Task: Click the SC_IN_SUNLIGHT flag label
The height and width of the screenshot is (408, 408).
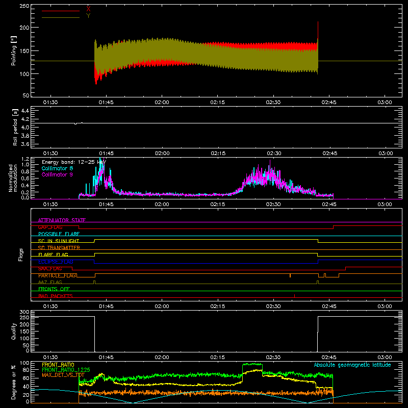Action: pyautogui.click(x=59, y=241)
